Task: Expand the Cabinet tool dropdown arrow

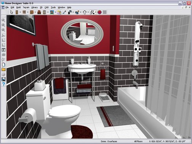Action: tap(35, 12)
